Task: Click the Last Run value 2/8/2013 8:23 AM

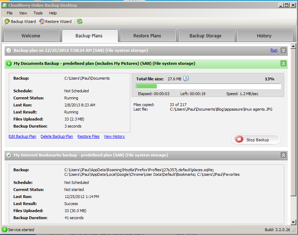Action: [x=80, y=105]
